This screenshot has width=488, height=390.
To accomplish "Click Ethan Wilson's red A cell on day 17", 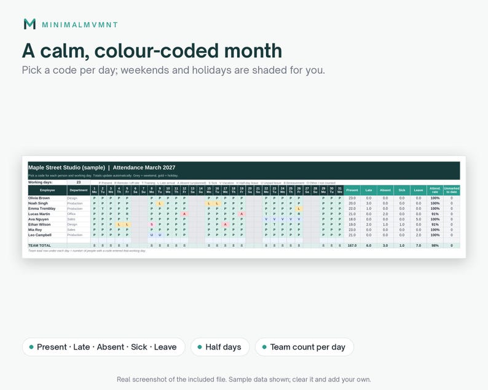I will point(225,225).
